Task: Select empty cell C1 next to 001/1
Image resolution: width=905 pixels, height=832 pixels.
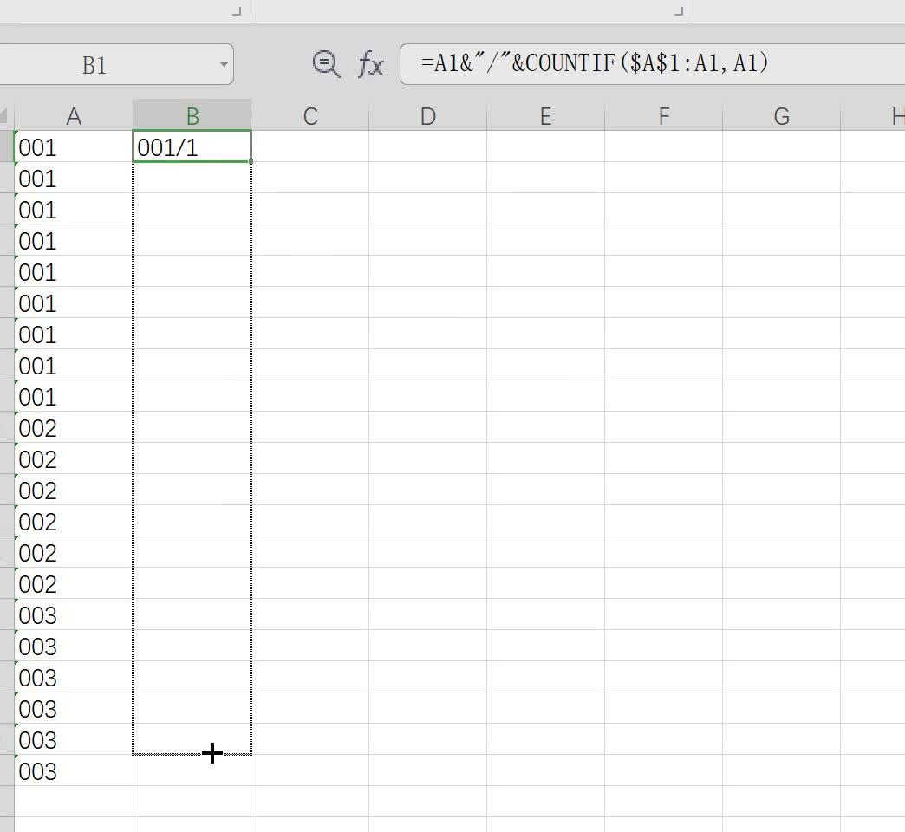Action: pos(310,146)
